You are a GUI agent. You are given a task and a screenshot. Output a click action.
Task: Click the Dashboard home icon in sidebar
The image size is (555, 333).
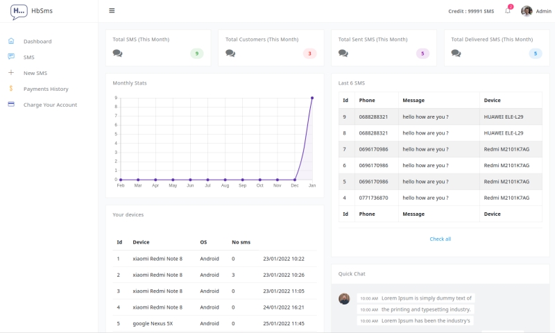coord(11,41)
